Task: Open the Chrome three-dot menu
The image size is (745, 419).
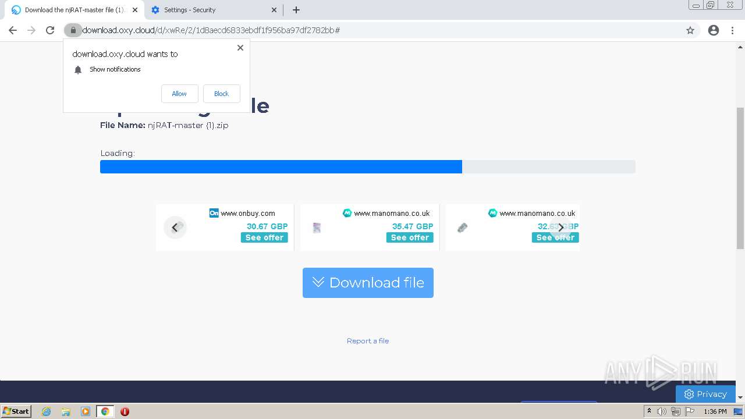Action: pyautogui.click(x=733, y=30)
